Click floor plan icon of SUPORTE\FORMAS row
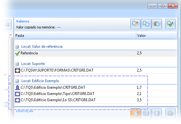This screenshot has width=181, height=124. pos(18,71)
